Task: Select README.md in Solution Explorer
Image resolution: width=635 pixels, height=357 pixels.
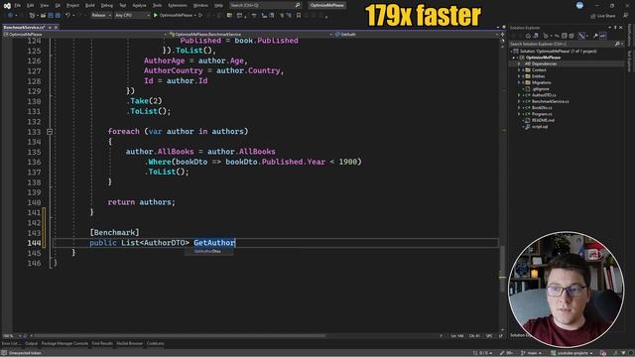Action: pos(543,120)
